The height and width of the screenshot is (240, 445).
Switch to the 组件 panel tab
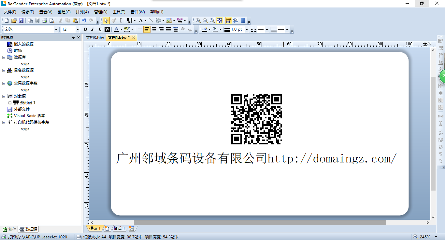click(x=10, y=229)
